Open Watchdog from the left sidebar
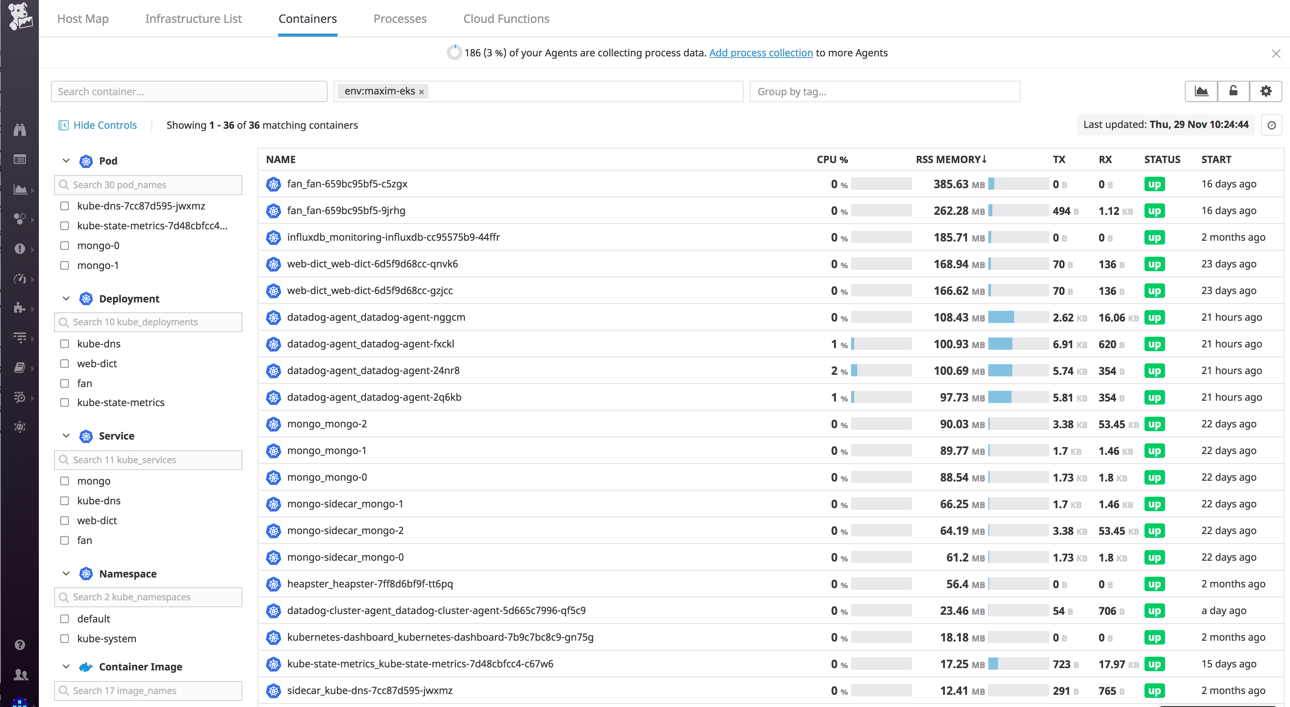 point(20,129)
